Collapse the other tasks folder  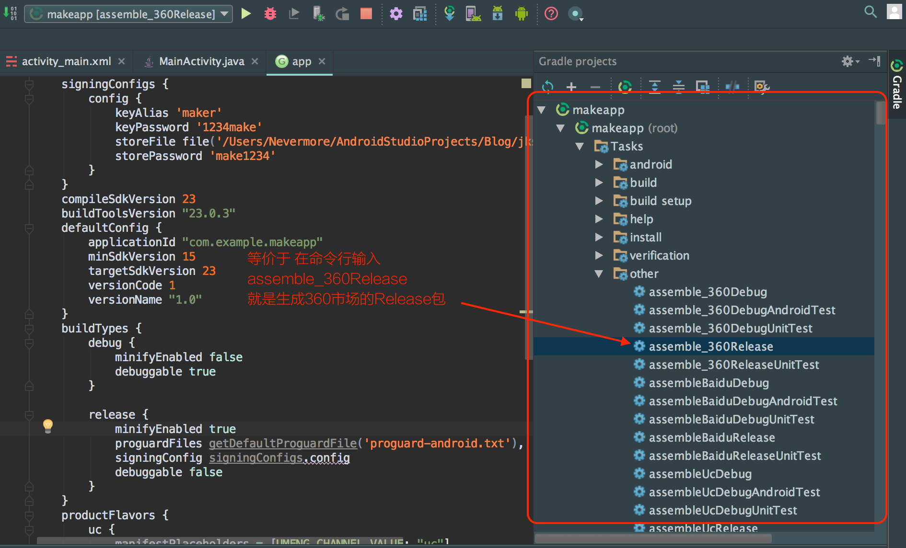point(599,274)
